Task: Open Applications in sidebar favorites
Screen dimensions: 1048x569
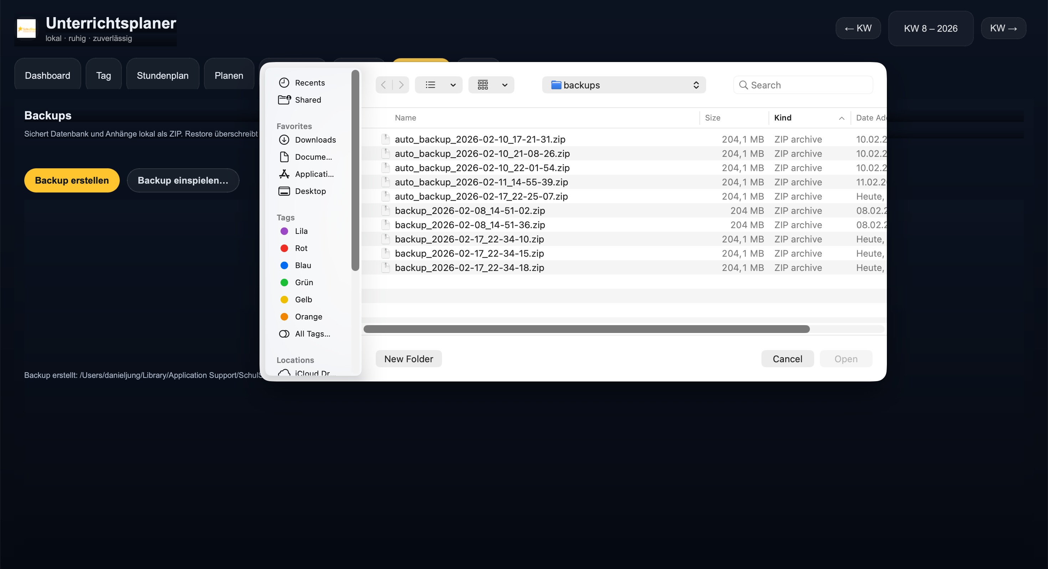Action: (x=314, y=174)
